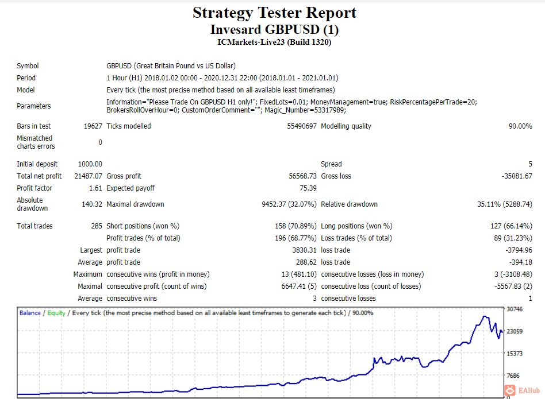
Task: Select the -5567.83 (2) consecutive loss value
Action: pos(513,286)
